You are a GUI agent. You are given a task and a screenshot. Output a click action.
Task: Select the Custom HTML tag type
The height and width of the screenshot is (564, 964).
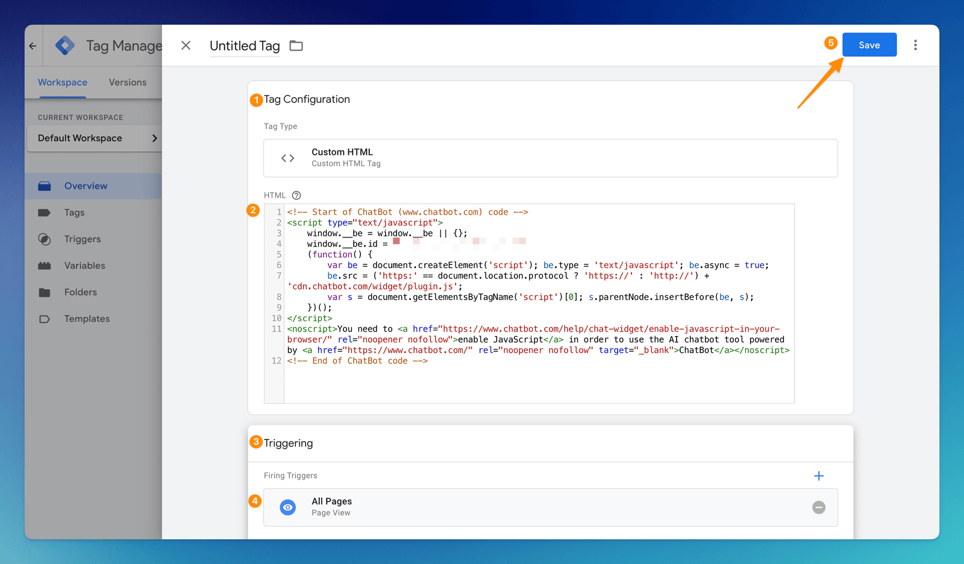[x=550, y=158]
